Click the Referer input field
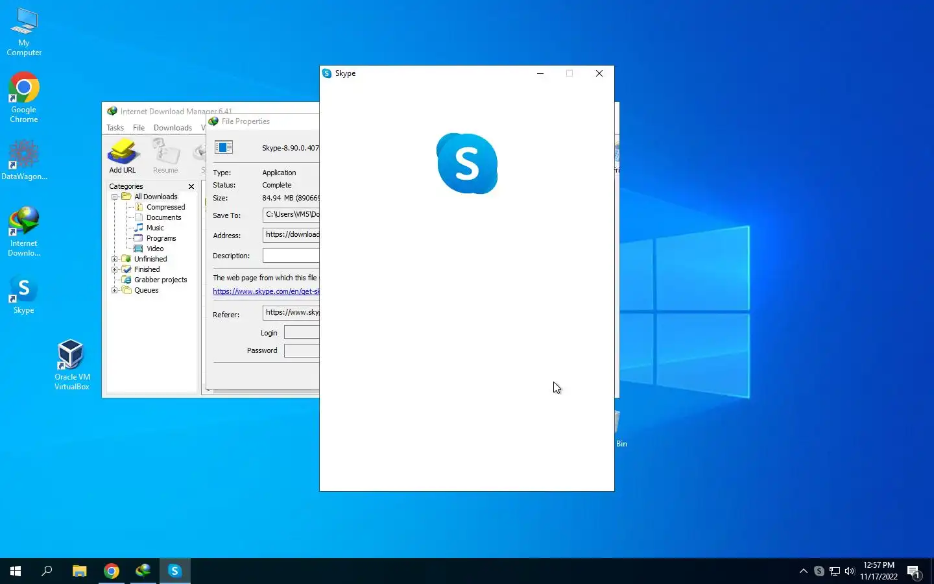The width and height of the screenshot is (934, 584). (x=291, y=313)
